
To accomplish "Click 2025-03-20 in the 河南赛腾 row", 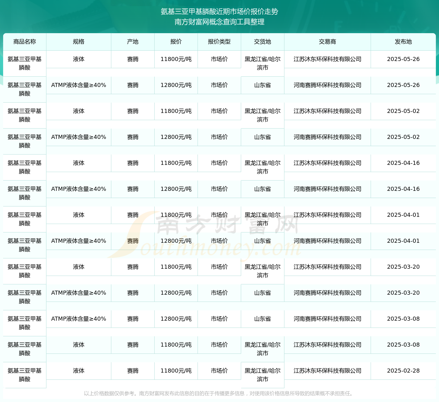I will pos(403,293).
